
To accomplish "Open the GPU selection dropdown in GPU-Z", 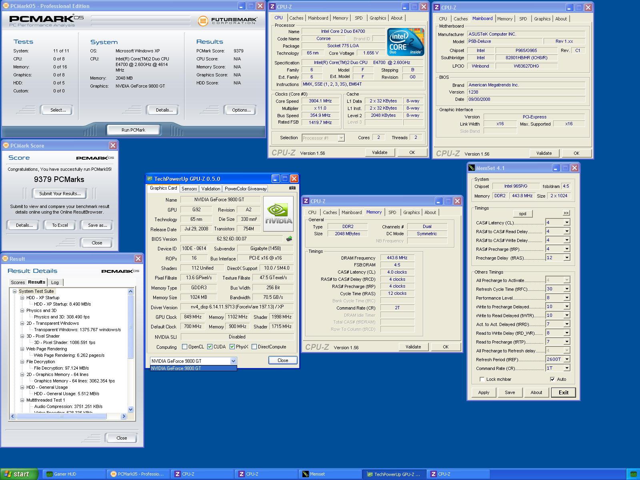I will (x=233, y=361).
